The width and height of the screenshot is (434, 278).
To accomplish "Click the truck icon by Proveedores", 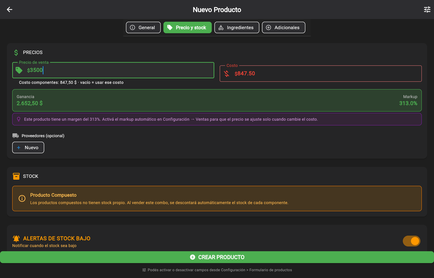I will coord(16,136).
